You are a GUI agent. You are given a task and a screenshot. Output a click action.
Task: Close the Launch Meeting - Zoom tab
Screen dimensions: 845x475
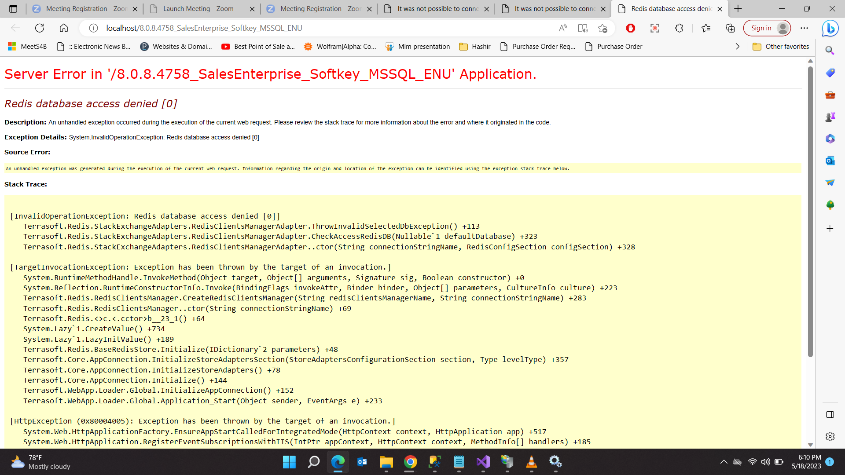[252, 9]
